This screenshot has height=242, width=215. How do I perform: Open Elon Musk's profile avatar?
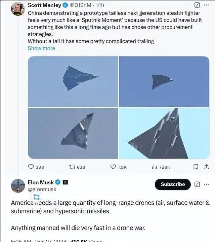pos(17,186)
